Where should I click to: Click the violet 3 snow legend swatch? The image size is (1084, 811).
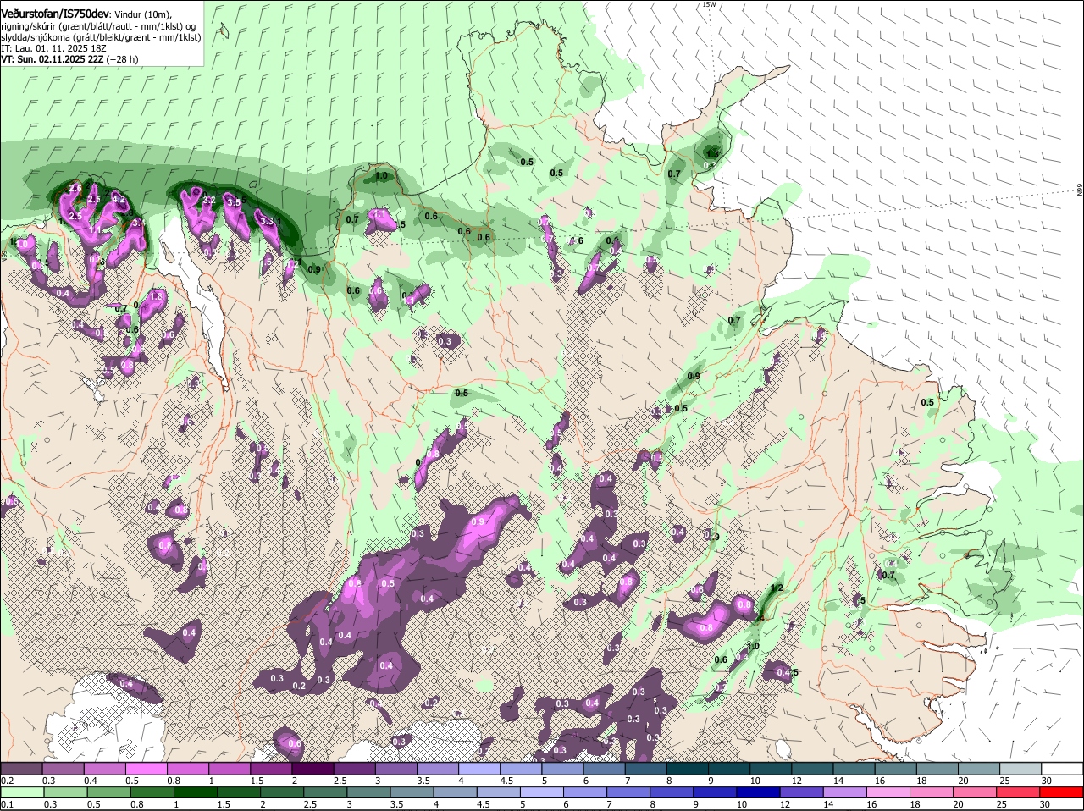point(396,768)
